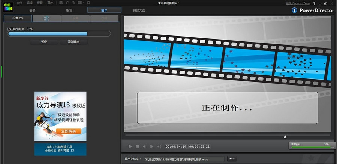Click the preview seek slider handle
The height and width of the screenshot is (164, 337).
(x=285, y=137)
